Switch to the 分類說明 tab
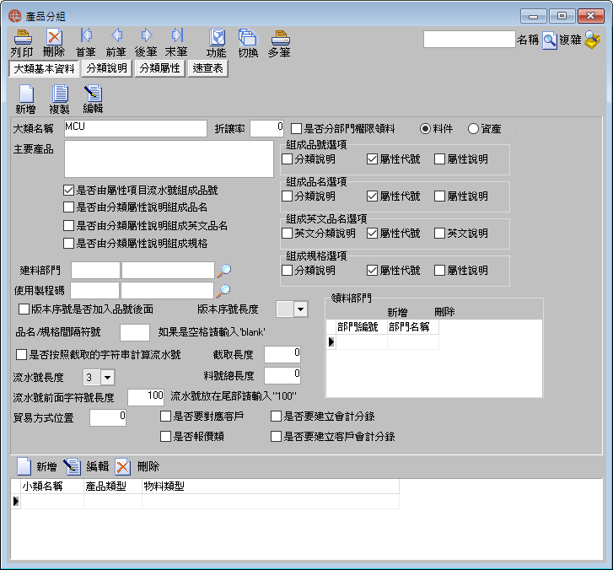 click(x=107, y=68)
